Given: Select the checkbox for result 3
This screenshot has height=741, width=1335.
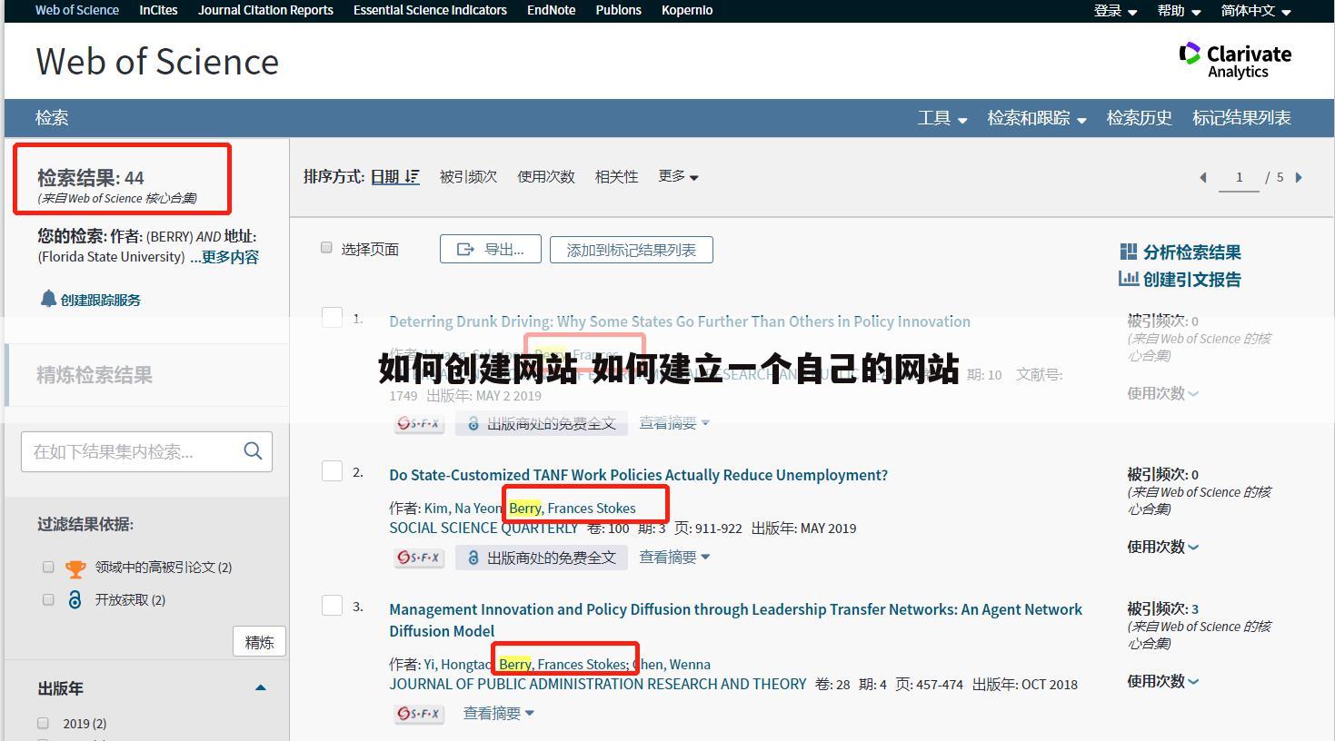Looking at the screenshot, I should 333,605.
